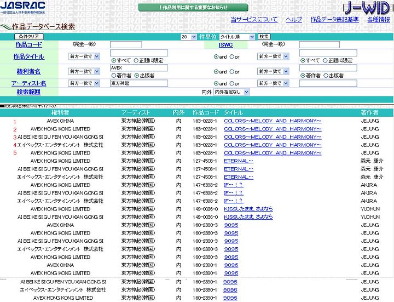
Task: Open the 各種情報 link
Action: [379, 19]
